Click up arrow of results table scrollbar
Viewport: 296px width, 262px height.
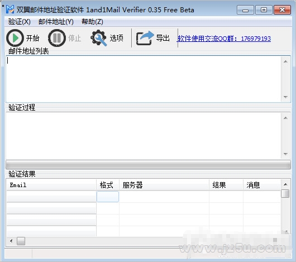pyautogui.click(x=285, y=184)
